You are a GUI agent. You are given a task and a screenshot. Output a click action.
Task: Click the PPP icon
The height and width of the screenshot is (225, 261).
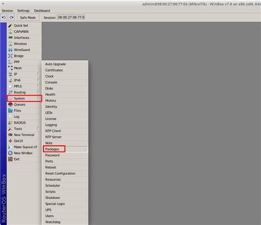(x=10, y=62)
